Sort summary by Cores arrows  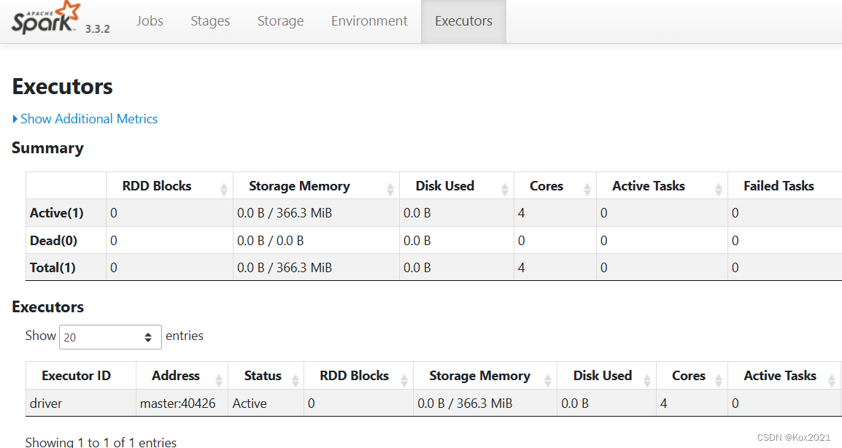[x=587, y=189]
